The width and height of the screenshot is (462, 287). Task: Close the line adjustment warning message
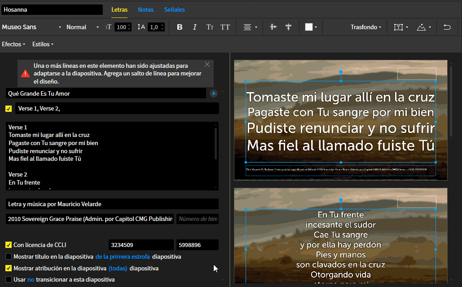click(x=207, y=64)
